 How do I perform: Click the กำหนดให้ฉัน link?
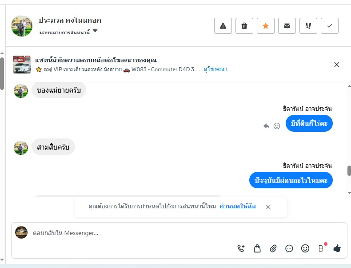(x=238, y=207)
